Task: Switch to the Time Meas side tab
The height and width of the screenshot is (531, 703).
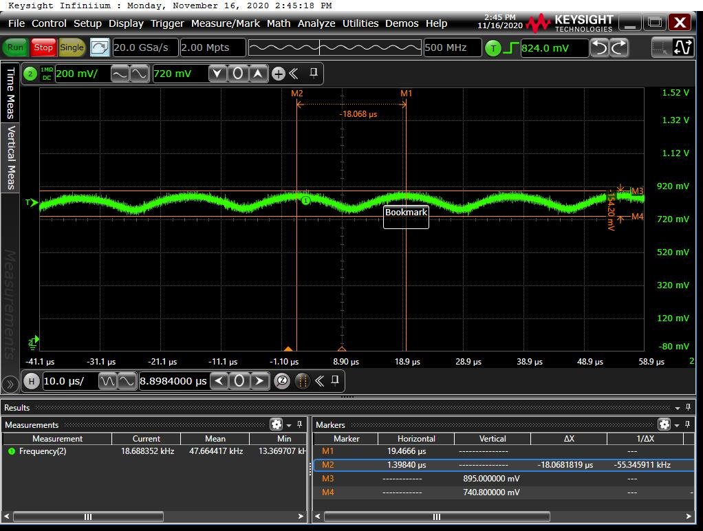Action: coord(10,93)
